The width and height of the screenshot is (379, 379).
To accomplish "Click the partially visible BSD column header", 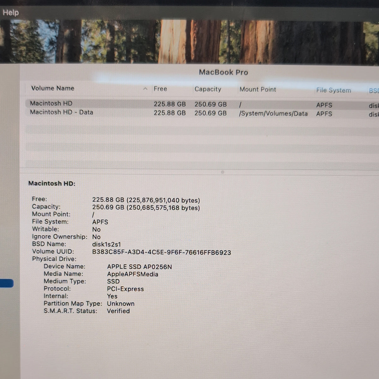I will (x=374, y=91).
